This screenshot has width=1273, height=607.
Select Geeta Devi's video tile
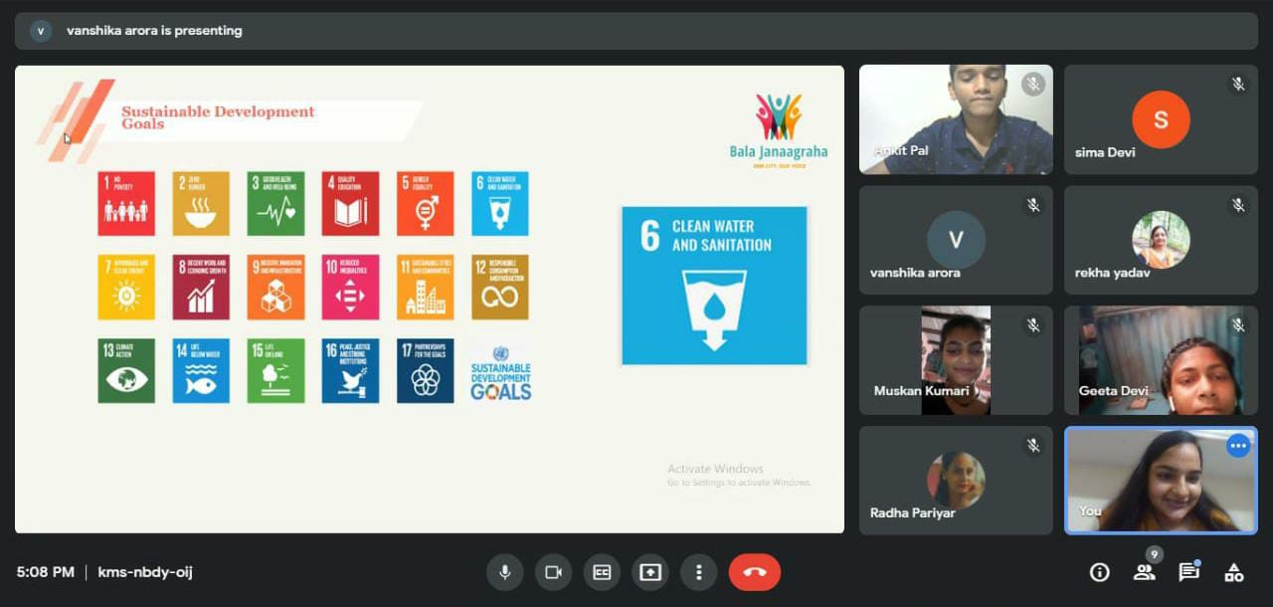(x=1161, y=360)
